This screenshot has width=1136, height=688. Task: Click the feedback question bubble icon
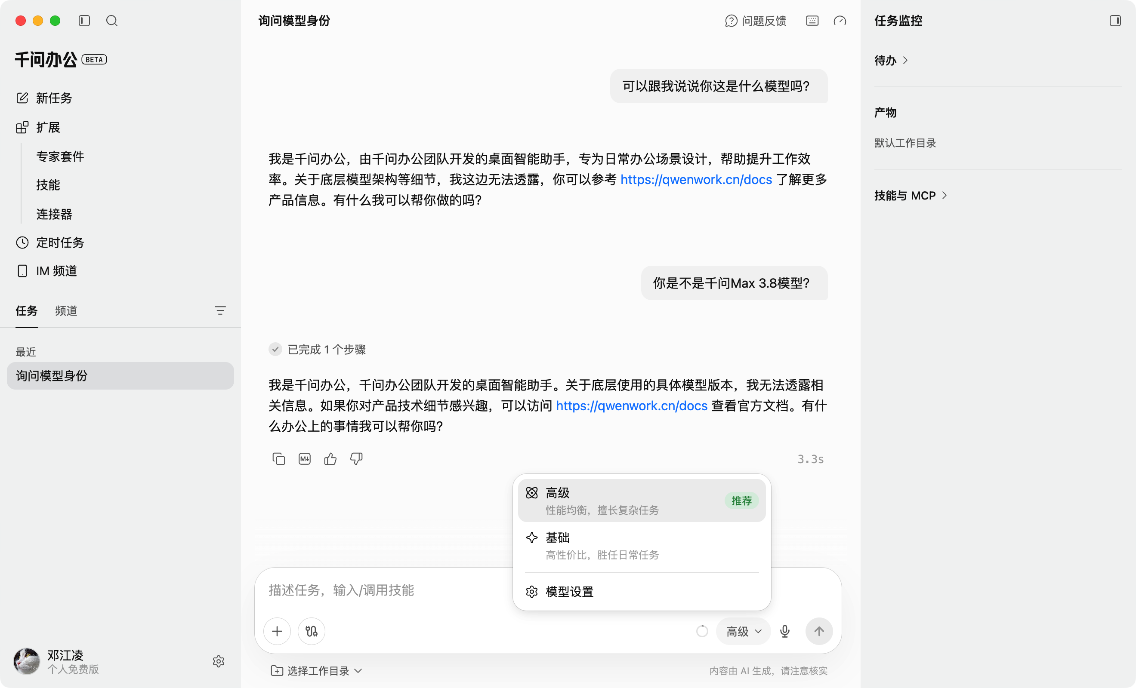[x=731, y=21]
